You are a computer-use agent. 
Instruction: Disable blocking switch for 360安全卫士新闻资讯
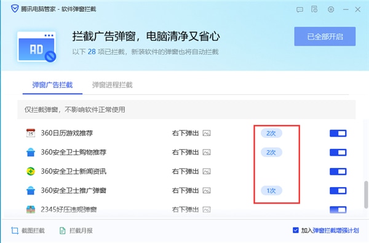(x=338, y=172)
